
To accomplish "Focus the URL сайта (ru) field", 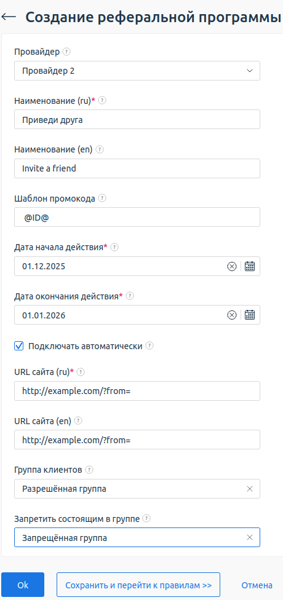I will (x=137, y=391).
